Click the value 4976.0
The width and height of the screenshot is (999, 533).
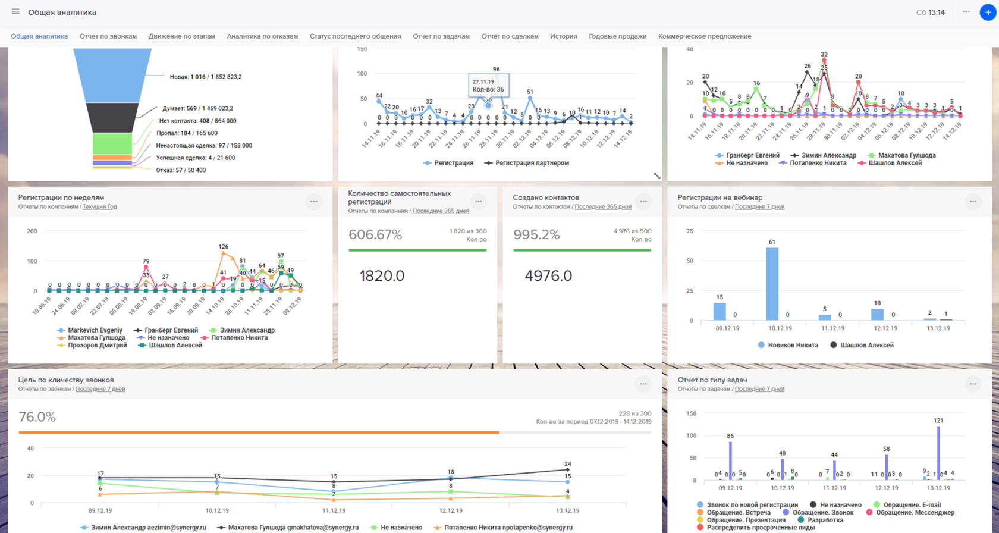click(548, 276)
